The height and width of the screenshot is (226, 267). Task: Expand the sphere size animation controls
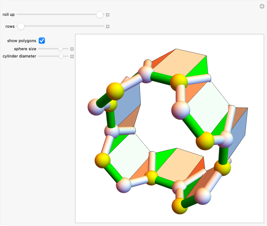pos(72,49)
